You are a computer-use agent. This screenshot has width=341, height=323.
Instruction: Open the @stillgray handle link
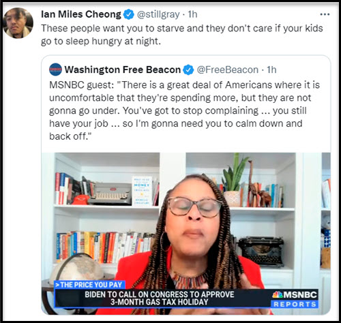[x=158, y=14]
